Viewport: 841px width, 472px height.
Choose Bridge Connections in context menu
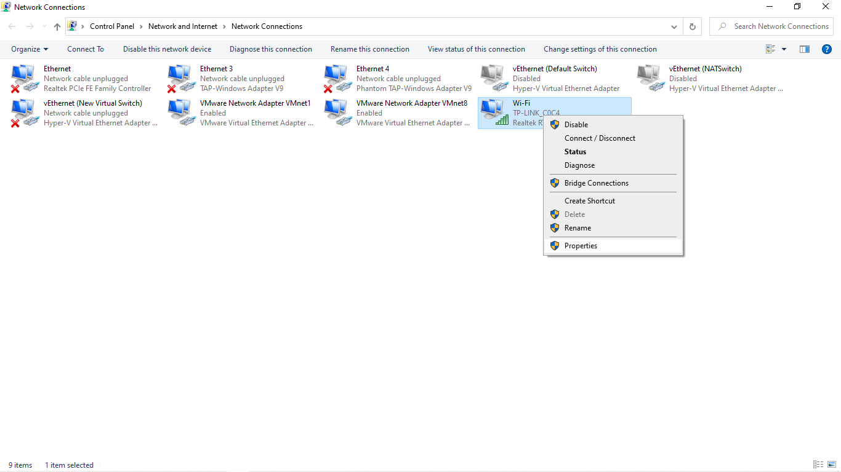[614, 183]
